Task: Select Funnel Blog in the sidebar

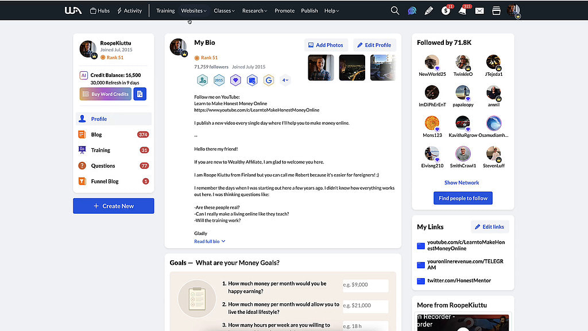Action: point(114,181)
